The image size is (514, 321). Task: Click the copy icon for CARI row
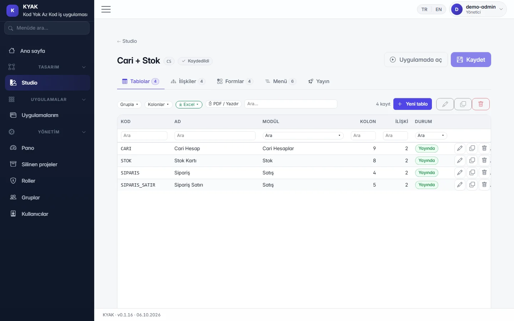point(472,148)
